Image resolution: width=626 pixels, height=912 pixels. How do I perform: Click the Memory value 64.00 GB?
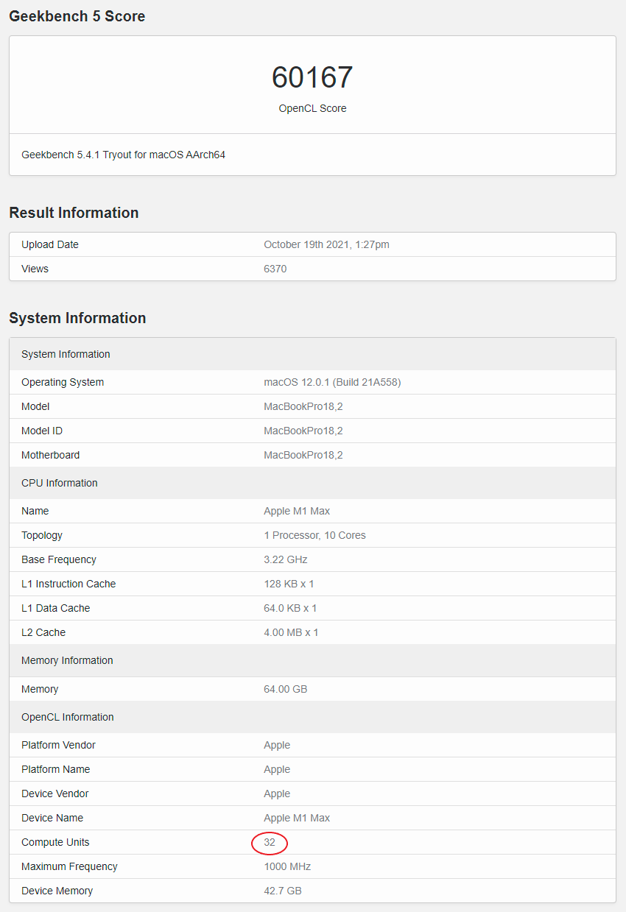click(x=285, y=689)
